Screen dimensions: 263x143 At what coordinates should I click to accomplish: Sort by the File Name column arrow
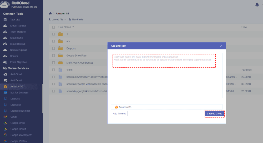73,27
